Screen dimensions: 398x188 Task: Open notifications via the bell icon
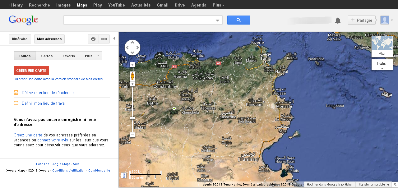[338, 20]
